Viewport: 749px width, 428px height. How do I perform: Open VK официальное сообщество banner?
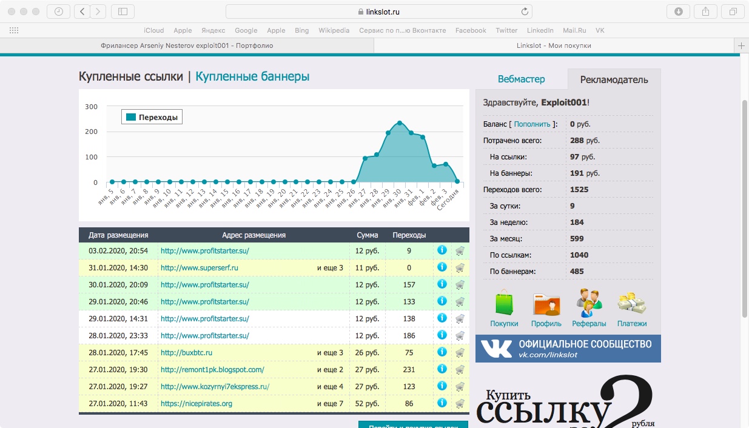pyautogui.click(x=568, y=349)
